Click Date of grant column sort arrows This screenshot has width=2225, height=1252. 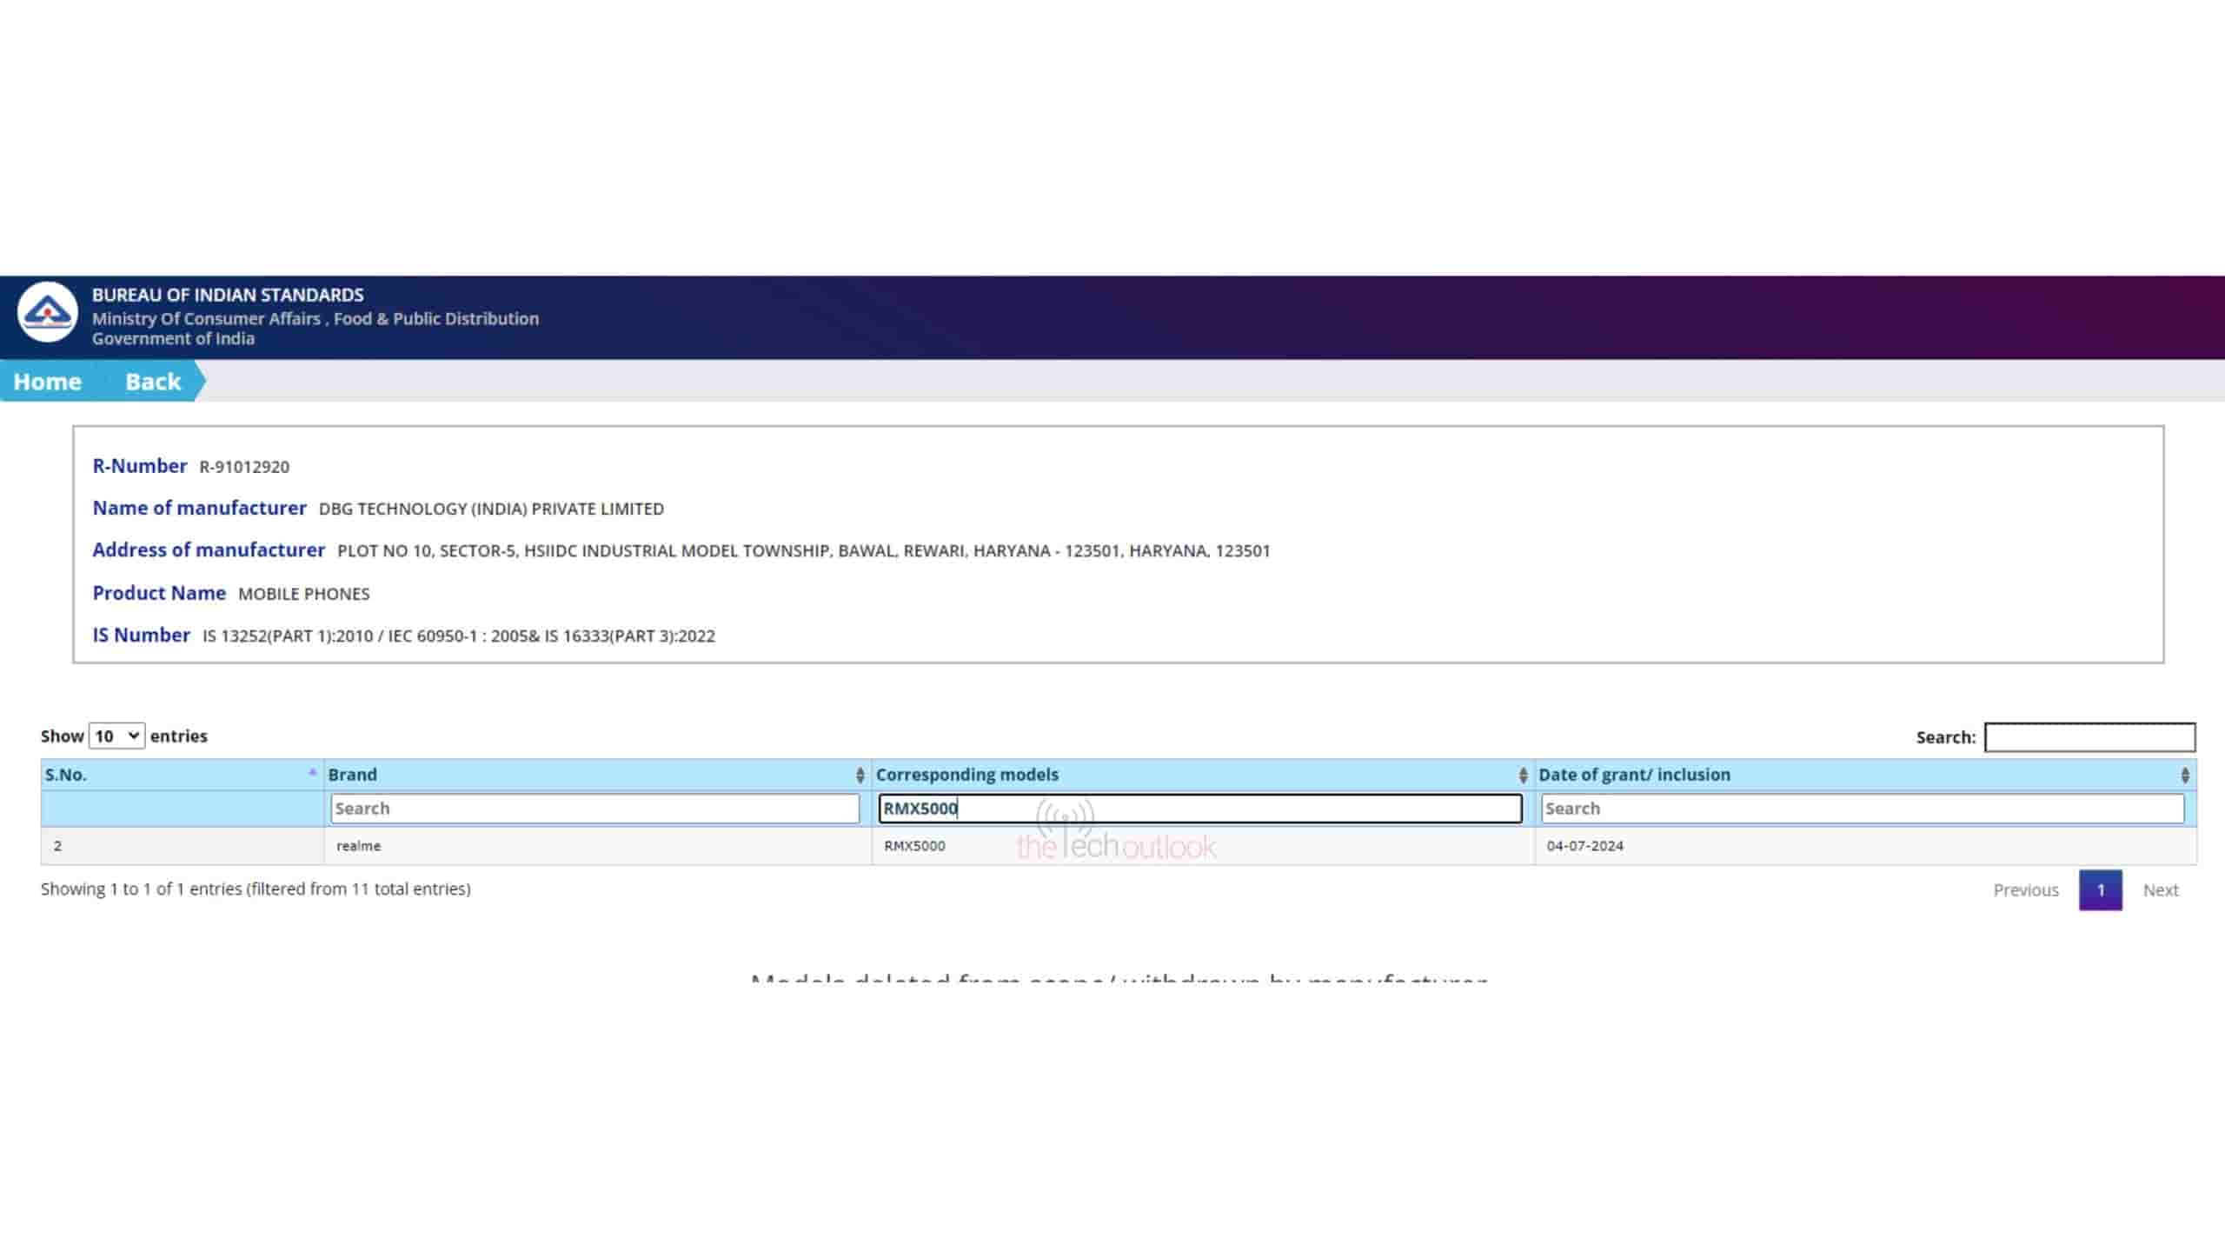[2184, 775]
